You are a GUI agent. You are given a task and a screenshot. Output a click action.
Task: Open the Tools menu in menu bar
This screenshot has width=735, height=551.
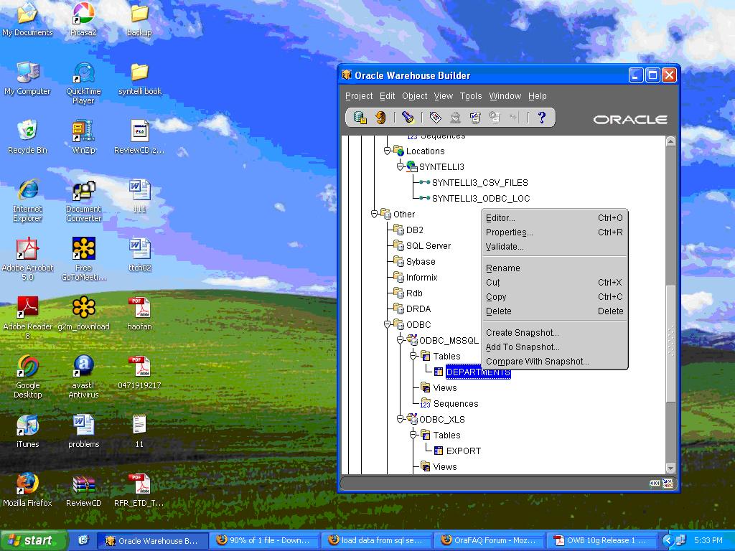471,96
